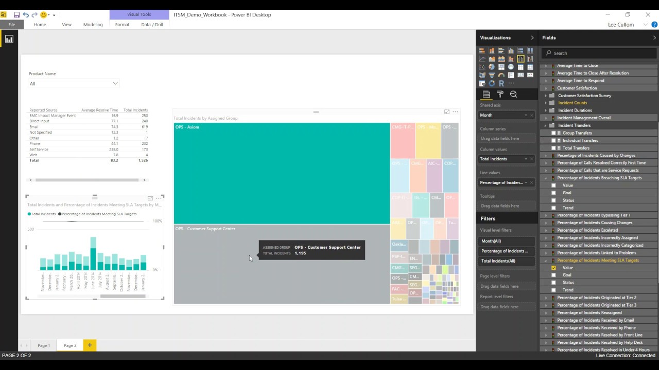Add a new report page
Image resolution: width=659 pixels, height=370 pixels.
89,345
